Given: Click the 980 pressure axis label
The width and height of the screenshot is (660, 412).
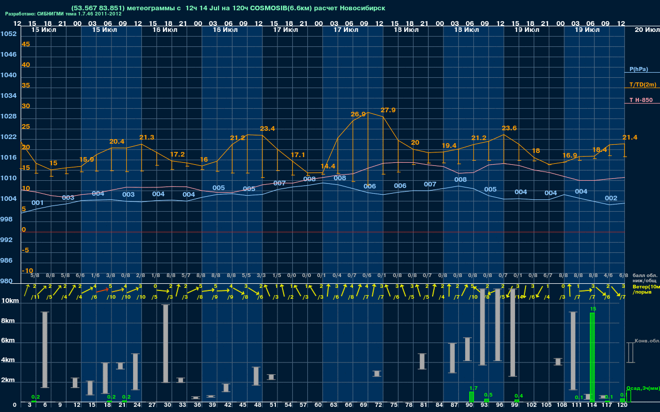Looking at the screenshot, I should [7, 281].
